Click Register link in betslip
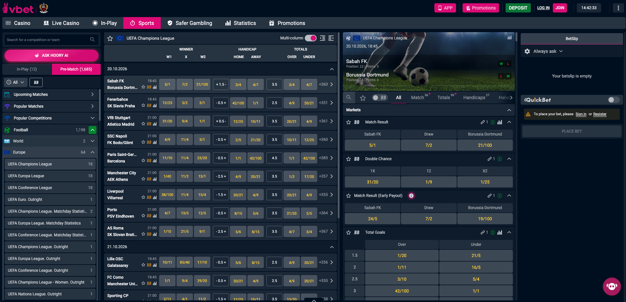The width and height of the screenshot is (626, 302). pos(600,114)
